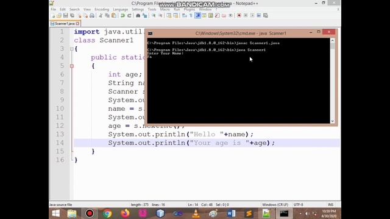
Task: Toggle the highlighted indent guide button
Action: pos(197,16)
